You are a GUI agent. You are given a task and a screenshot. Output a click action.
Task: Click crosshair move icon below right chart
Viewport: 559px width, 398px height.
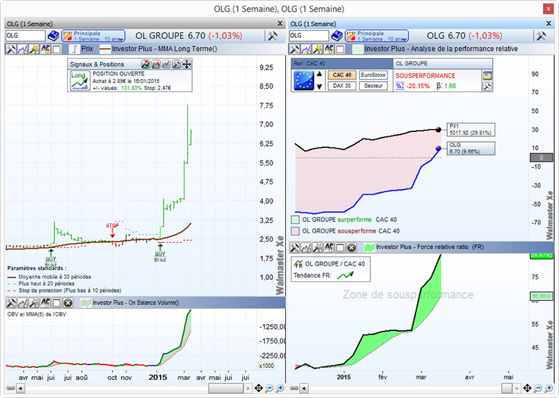pyautogui.click(x=528, y=388)
